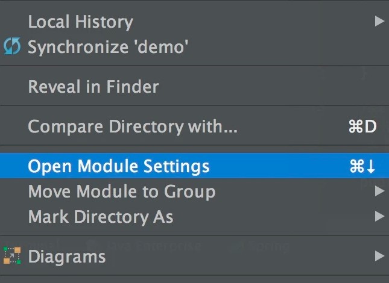This screenshot has height=283, width=389.
Task: Click the Synchronize 'demo' refresh icon
Action: (x=12, y=46)
